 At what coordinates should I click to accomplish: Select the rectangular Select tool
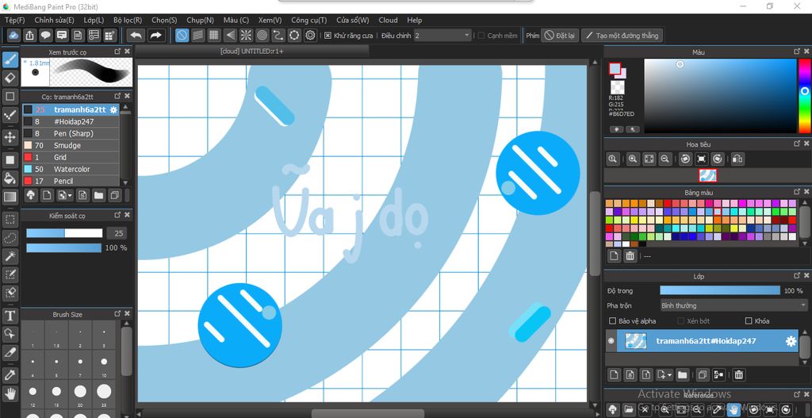[10, 220]
